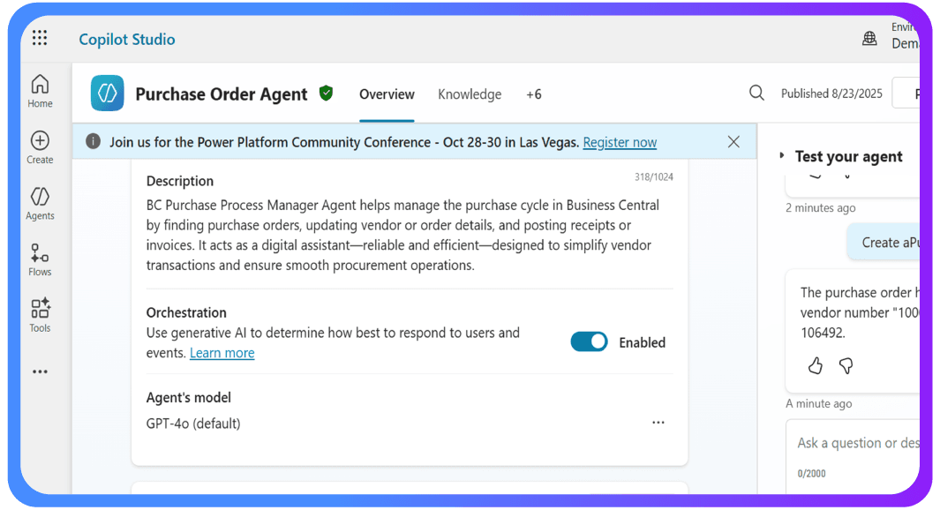Click the Copilot Studio title
The image size is (940, 510).
pos(127,40)
